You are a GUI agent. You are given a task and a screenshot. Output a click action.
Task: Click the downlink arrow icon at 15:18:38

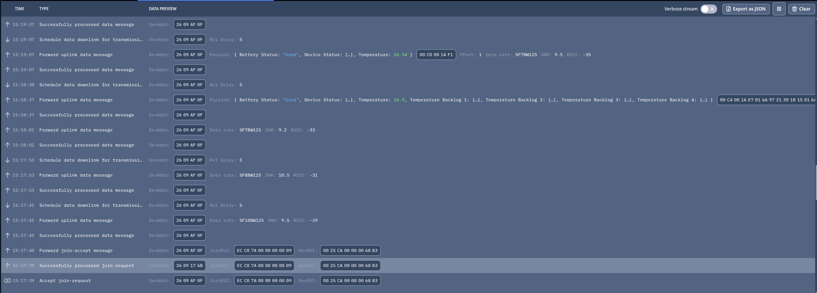point(7,85)
